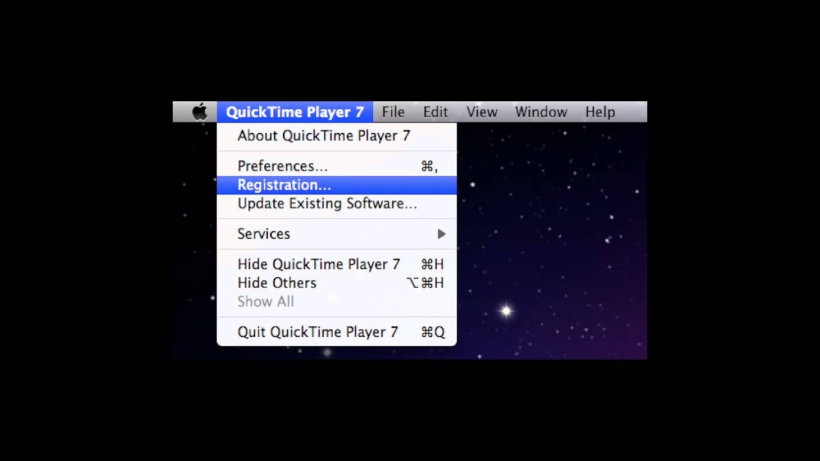Choose Hide QuickTime Player 7
Viewport: 820px width, 461px height.
click(337, 264)
